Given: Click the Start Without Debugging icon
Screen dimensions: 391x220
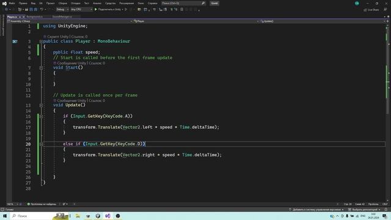Looking at the screenshot, I should click(126, 10).
